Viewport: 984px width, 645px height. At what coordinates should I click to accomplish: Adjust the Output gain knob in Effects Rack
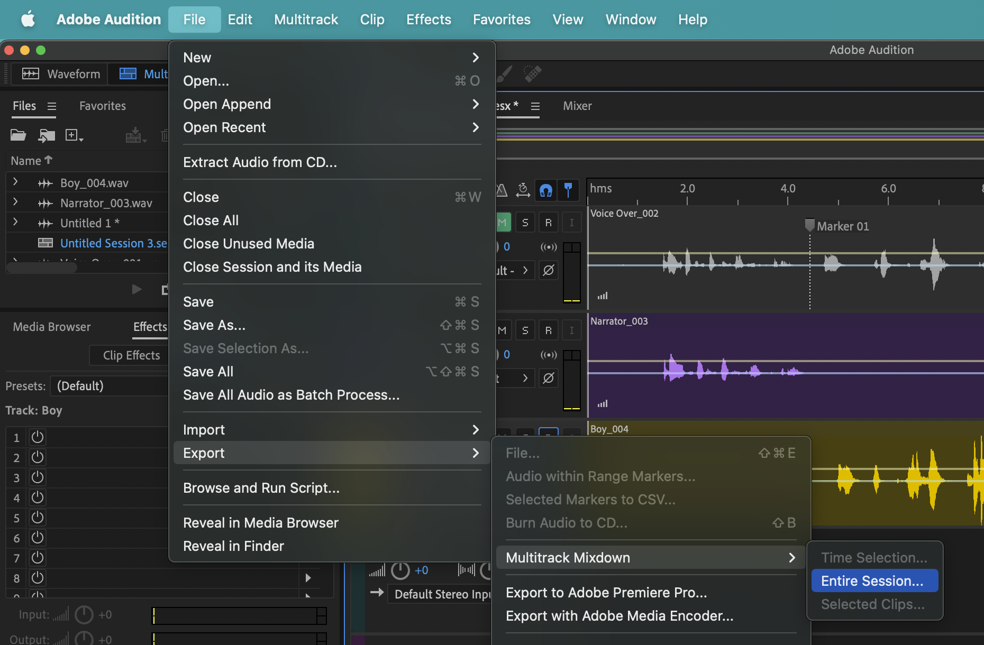pos(84,639)
